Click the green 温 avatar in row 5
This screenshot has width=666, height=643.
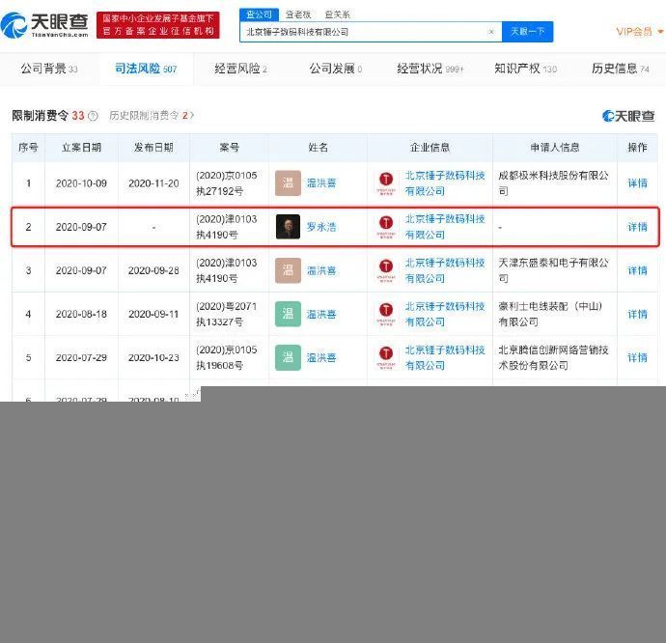288,357
